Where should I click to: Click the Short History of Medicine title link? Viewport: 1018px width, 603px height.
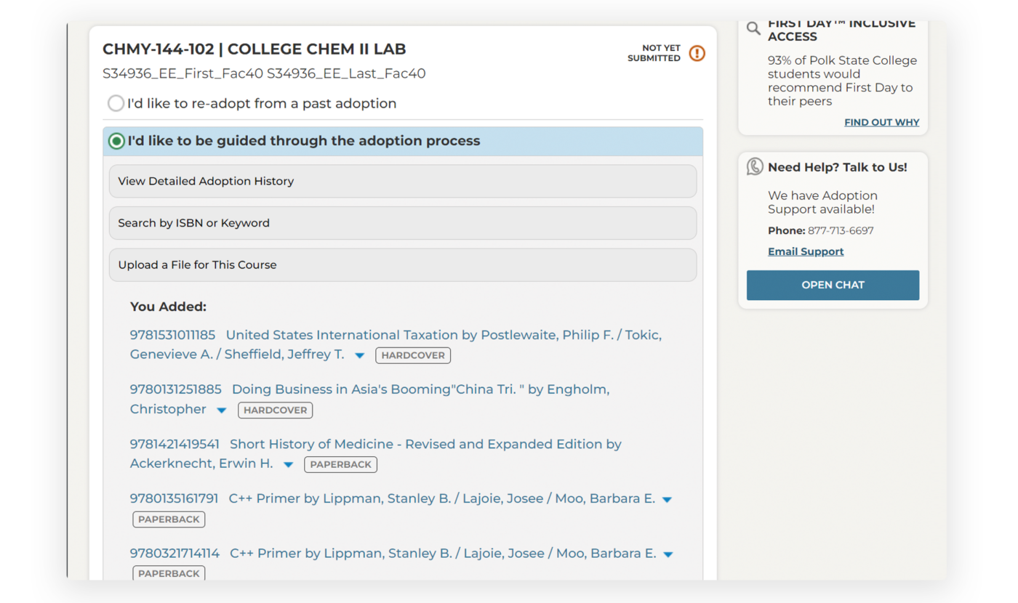click(425, 444)
